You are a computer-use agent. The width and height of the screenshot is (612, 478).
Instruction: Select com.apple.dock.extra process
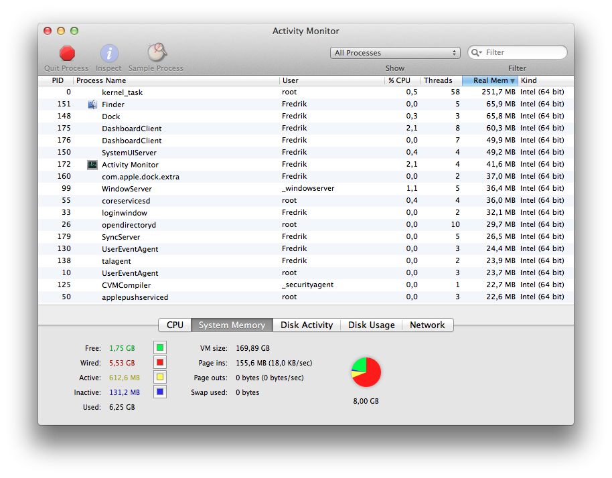click(306, 177)
